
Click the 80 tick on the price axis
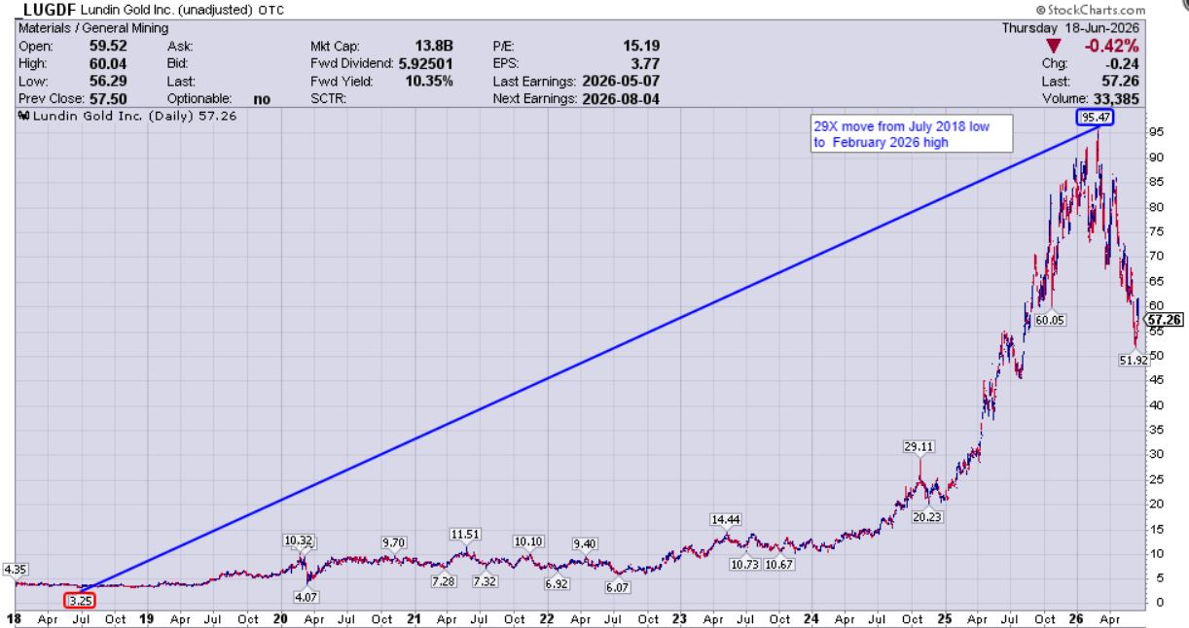[1155, 206]
